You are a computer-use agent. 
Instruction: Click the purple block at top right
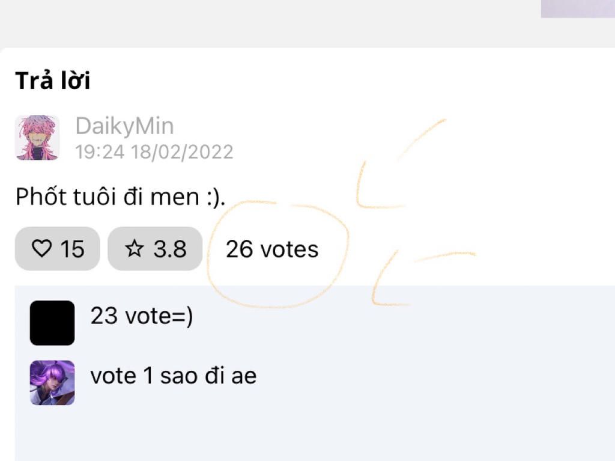(577, 8)
